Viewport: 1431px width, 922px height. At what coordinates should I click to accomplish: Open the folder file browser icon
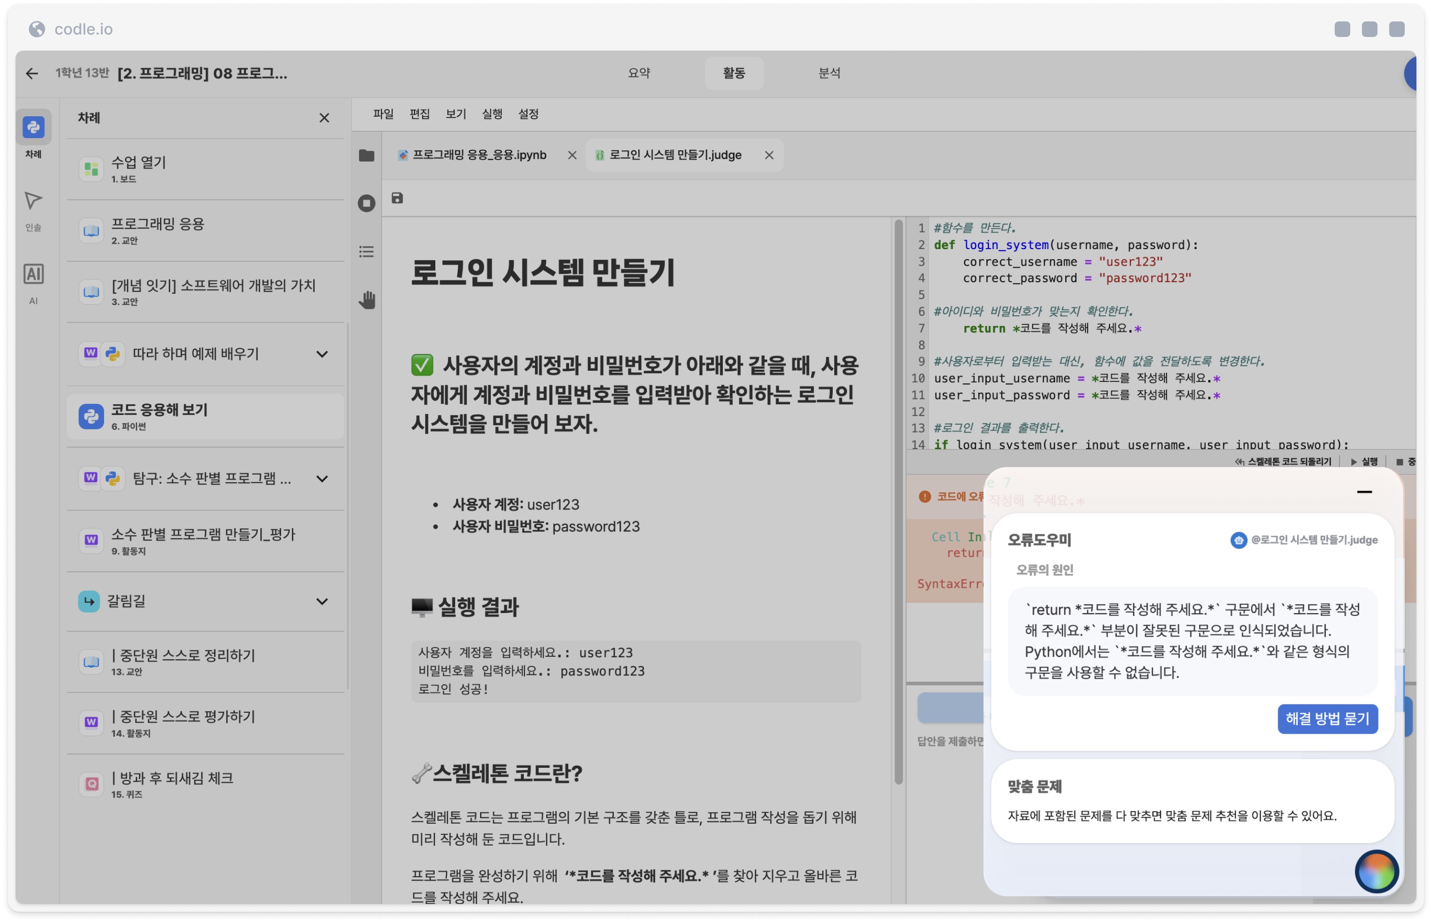(x=366, y=156)
